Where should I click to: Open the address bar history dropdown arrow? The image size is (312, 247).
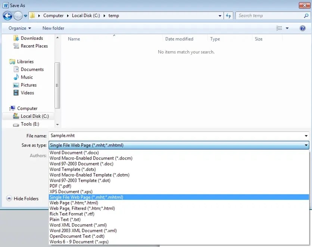[x=220, y=16]
